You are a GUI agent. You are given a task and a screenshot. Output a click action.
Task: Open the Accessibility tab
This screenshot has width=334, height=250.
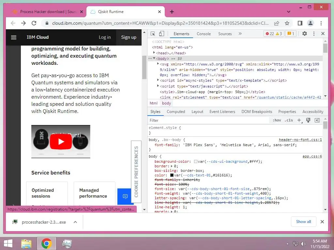[x=313, y=112]
